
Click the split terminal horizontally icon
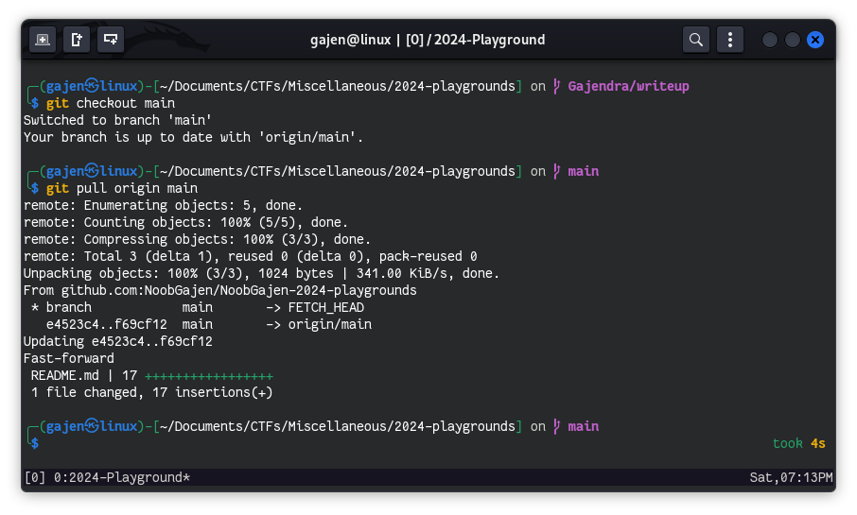[111, 40]
